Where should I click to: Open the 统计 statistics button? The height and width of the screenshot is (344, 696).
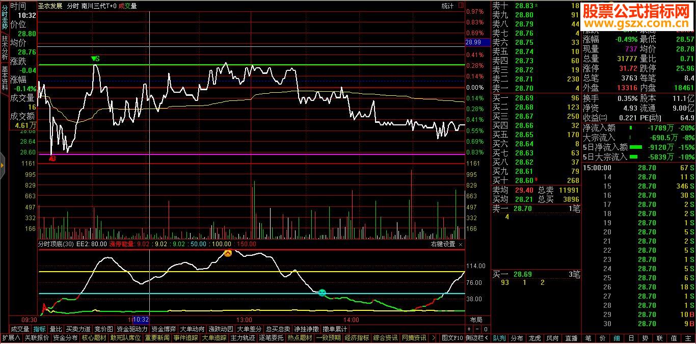[447, 6]
